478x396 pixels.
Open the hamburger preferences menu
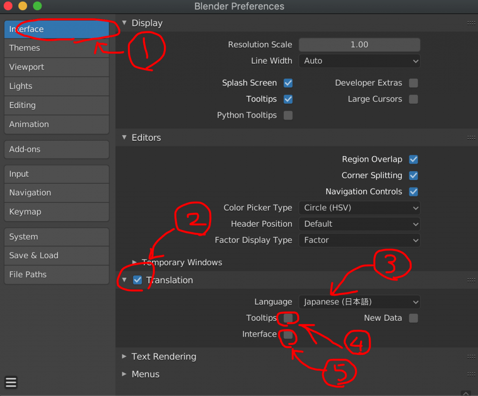(x=11, y=382)
